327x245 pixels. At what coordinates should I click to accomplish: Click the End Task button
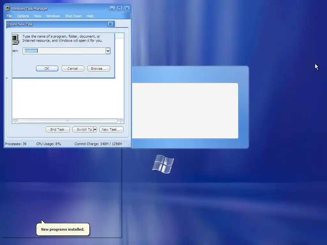pos(57,130)
